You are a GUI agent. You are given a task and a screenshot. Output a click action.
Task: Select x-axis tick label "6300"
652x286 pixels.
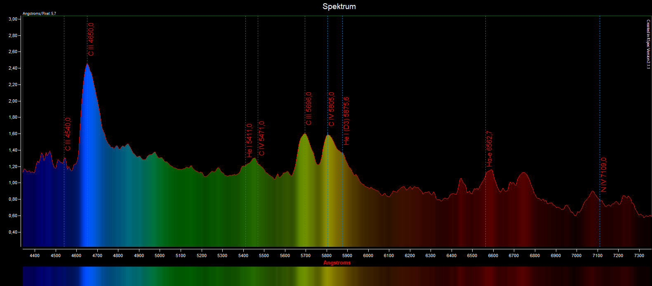(x=431, y=256)
